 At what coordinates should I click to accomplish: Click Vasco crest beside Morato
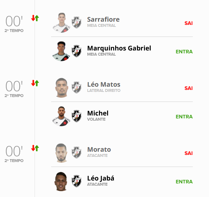(x=76, y=152)
